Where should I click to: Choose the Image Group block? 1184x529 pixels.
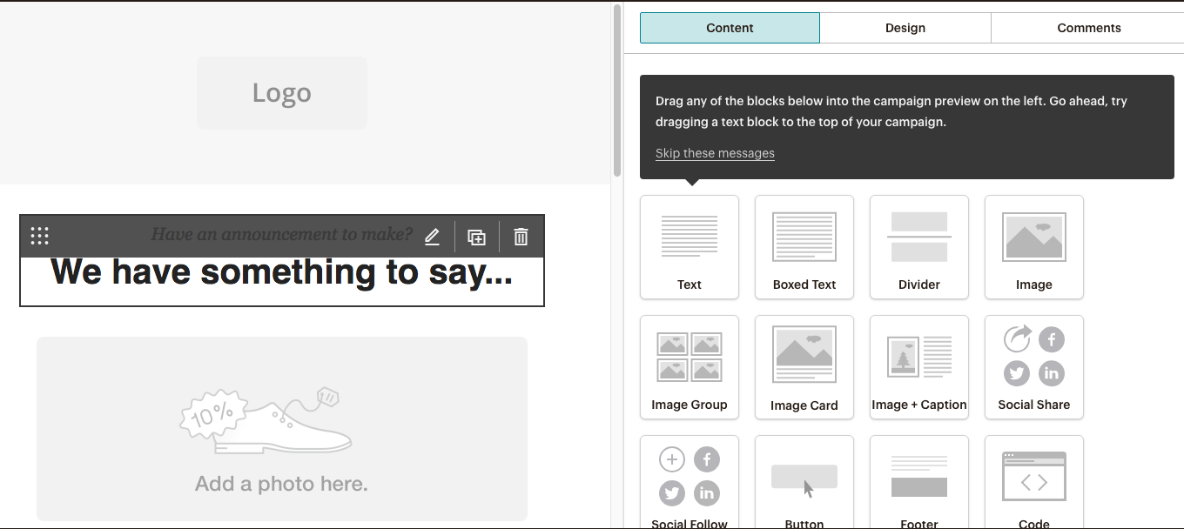[689, 367]
